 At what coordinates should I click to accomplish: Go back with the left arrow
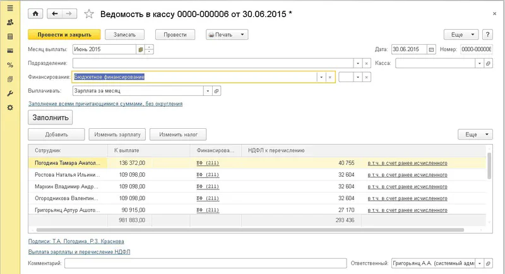point(56,13)
